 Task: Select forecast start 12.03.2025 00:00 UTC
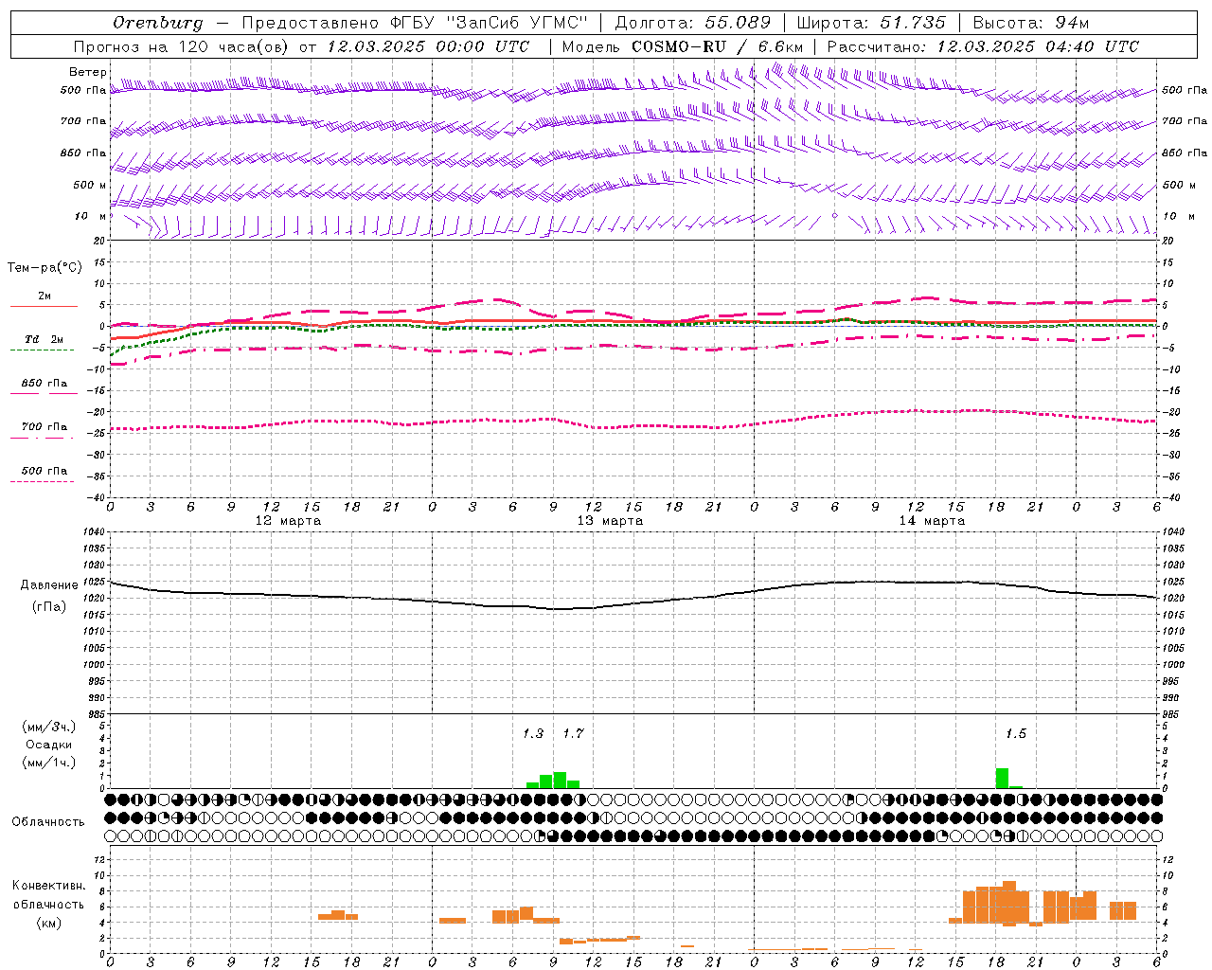pos(428,46)
